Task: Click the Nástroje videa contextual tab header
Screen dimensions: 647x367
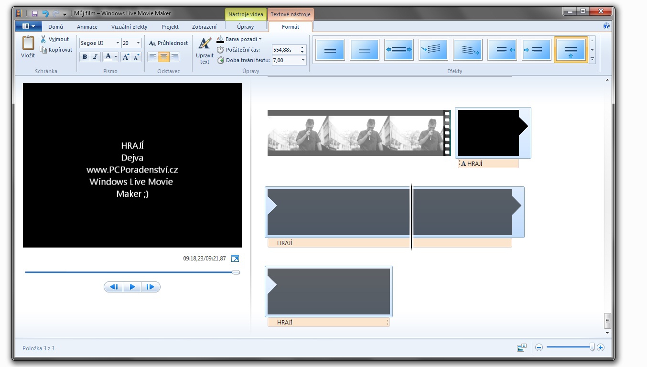Action: pyautogui.click(x=245, y=14)
